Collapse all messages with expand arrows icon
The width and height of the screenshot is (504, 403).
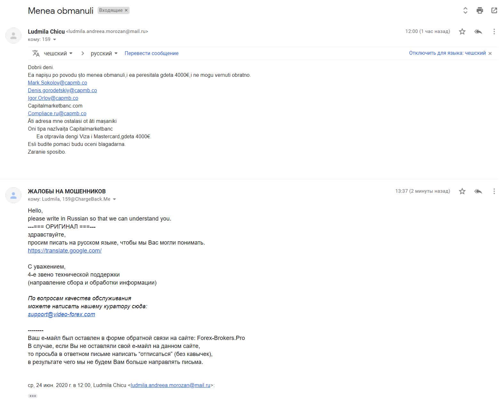(465, 11)
